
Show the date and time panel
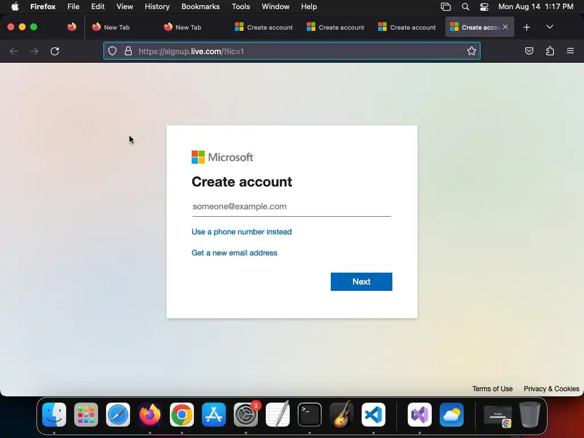536,6
